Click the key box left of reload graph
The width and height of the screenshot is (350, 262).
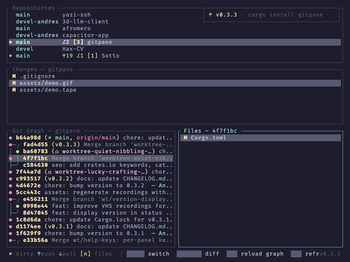tap(232, 254)
